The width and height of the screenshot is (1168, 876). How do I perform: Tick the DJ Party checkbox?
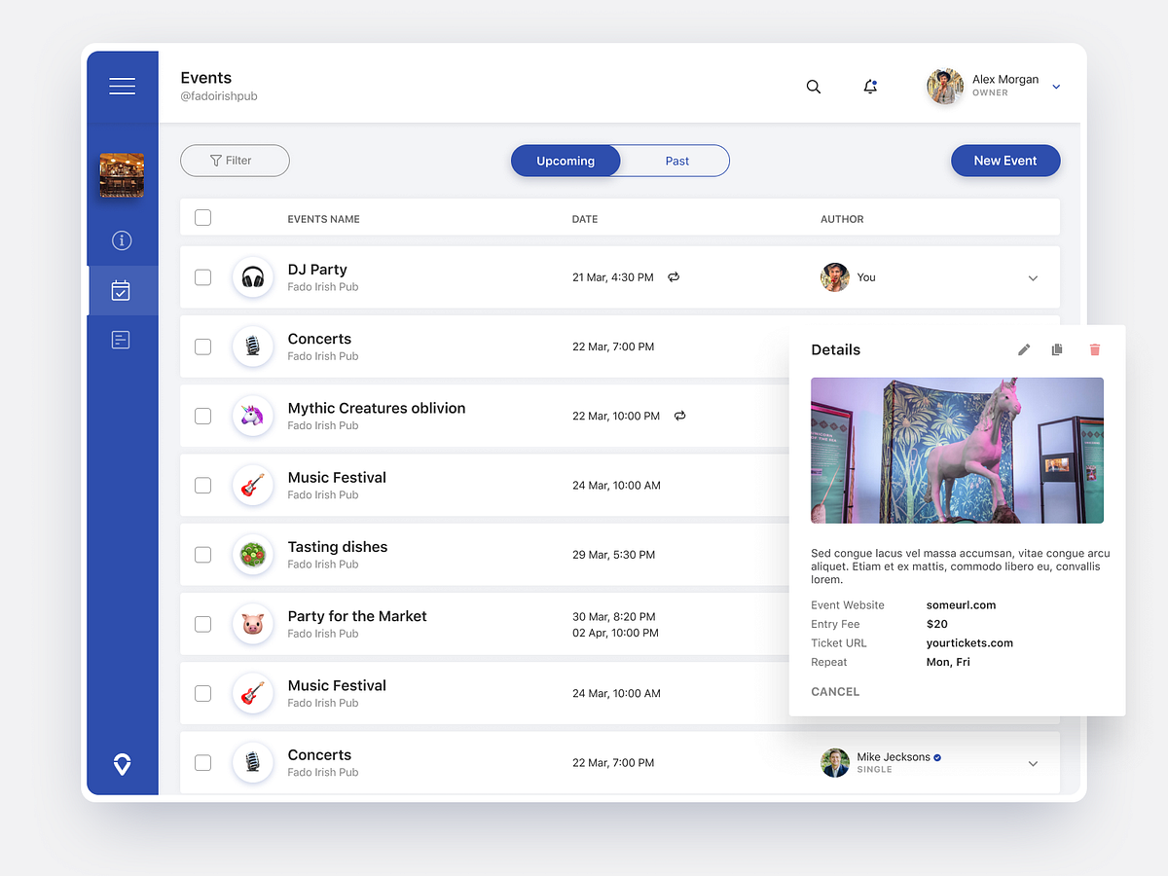(x=202, y=277)
